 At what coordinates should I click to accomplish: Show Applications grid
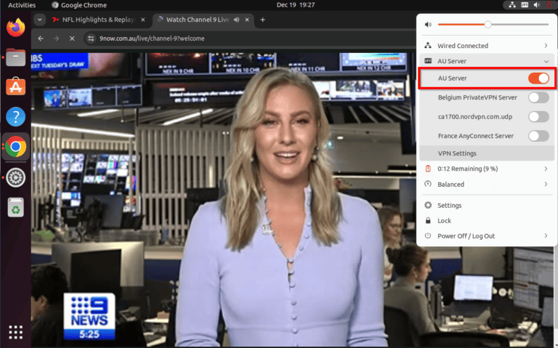(15, 332)
